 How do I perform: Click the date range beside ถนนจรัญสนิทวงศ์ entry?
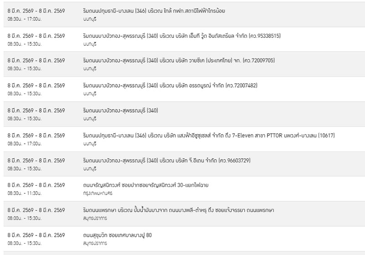coord(36,185)
